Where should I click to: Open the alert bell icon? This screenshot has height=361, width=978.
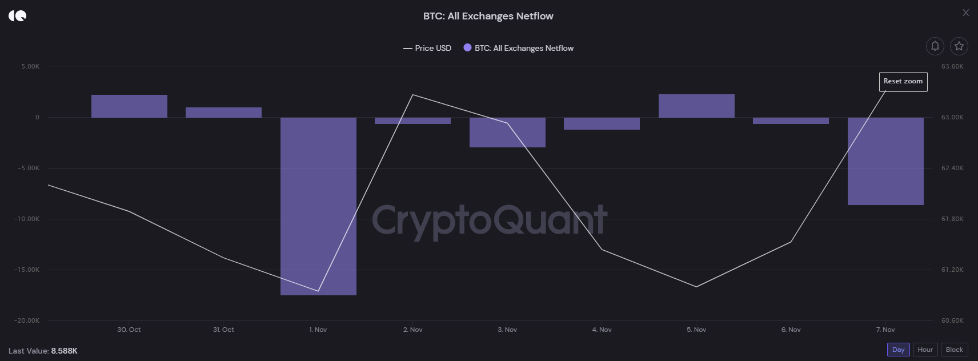click(935, 46)
